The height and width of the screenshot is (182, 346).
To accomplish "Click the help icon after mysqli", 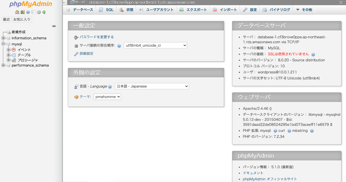I will pos(275,131).
